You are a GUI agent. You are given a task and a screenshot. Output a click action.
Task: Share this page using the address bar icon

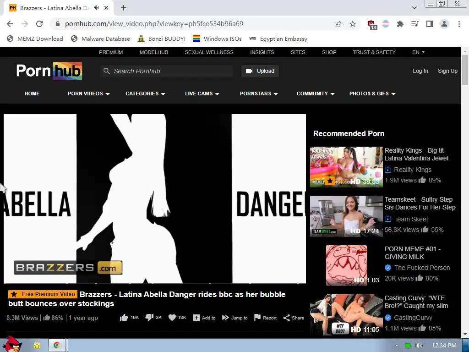[x=338, y=24]
